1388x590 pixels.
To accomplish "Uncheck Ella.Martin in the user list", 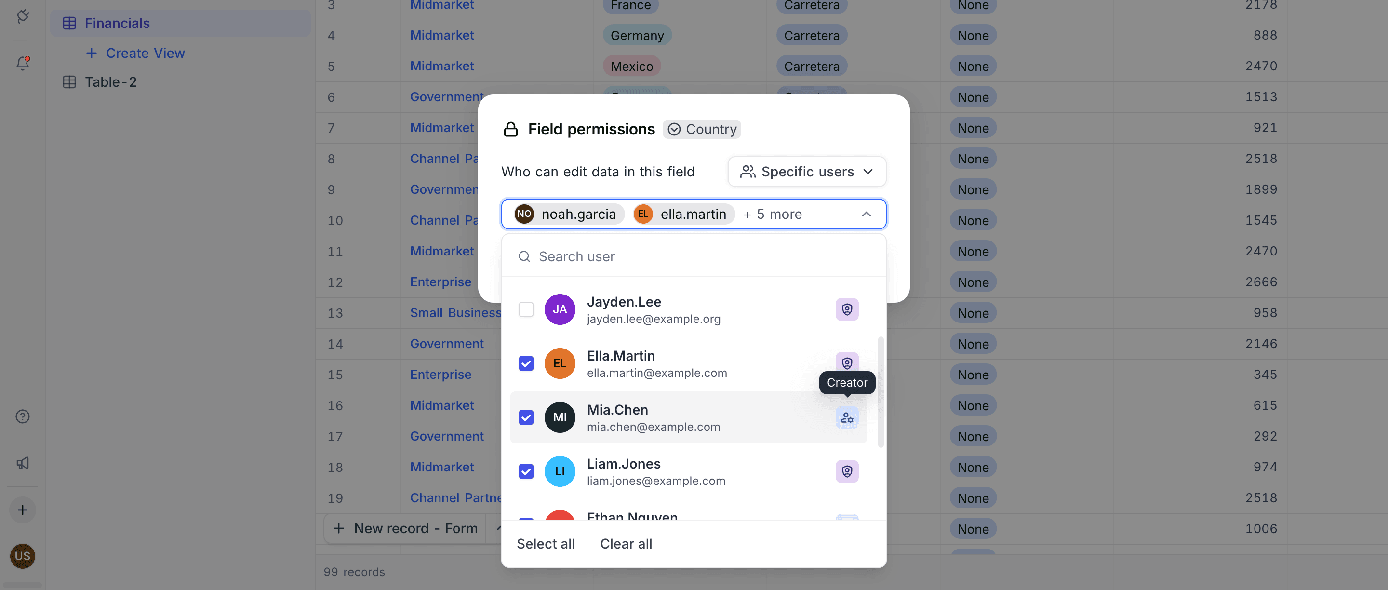I will 526,363.
